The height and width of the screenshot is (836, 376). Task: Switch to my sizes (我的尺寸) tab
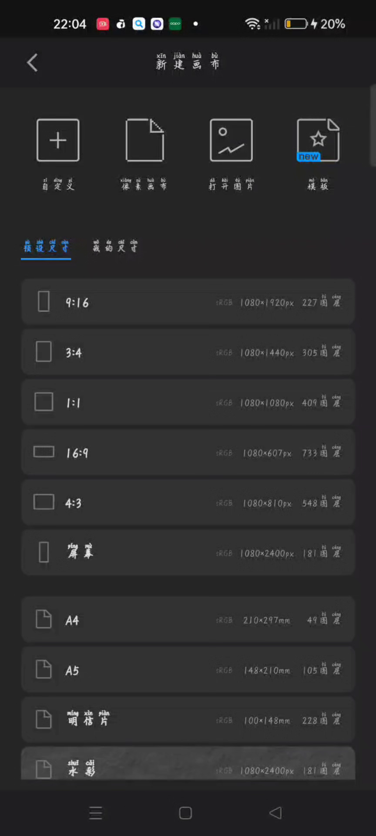click(115, 247)
